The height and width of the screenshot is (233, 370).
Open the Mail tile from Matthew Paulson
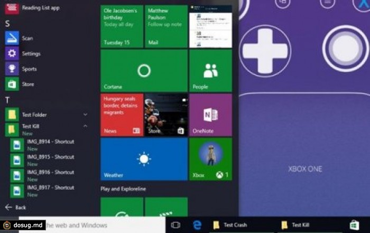click(166, 26)
